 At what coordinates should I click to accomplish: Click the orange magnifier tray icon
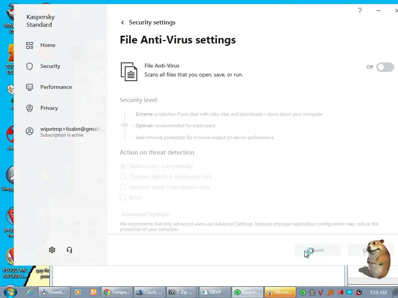coord(330,293)
